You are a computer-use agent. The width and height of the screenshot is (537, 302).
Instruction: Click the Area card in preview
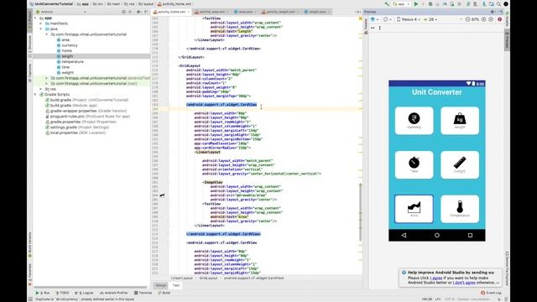pos(414,209)
